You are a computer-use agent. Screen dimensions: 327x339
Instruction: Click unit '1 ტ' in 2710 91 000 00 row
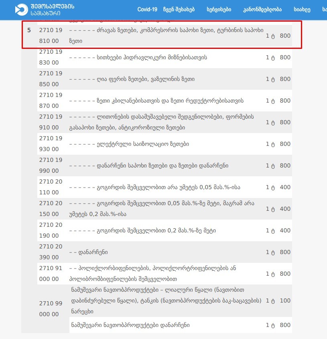(x=270, y=274)
